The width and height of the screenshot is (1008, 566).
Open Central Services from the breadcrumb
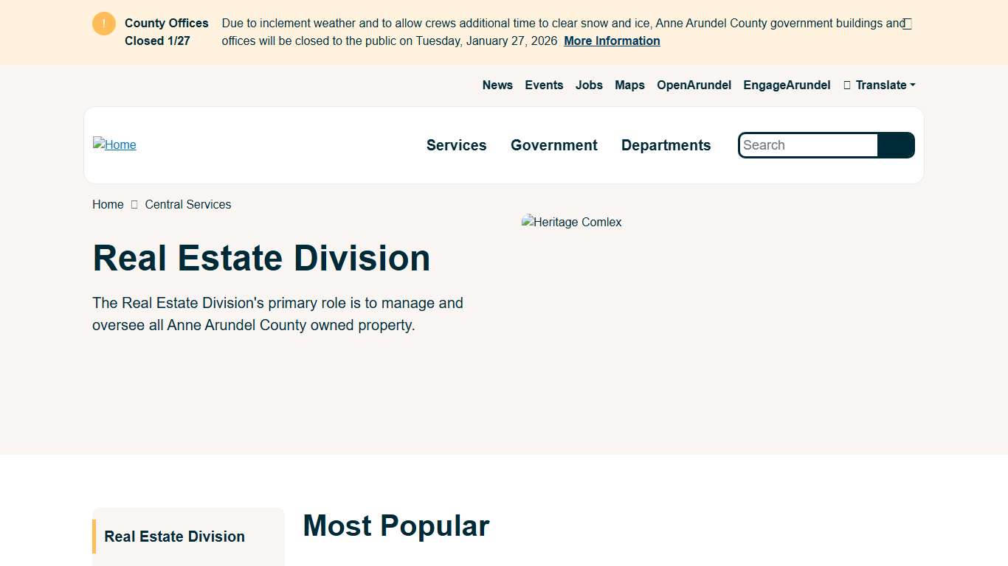click(187, 204)
